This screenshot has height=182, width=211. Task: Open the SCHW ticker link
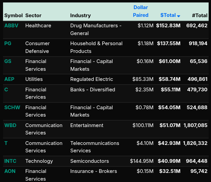pos(12,108)
